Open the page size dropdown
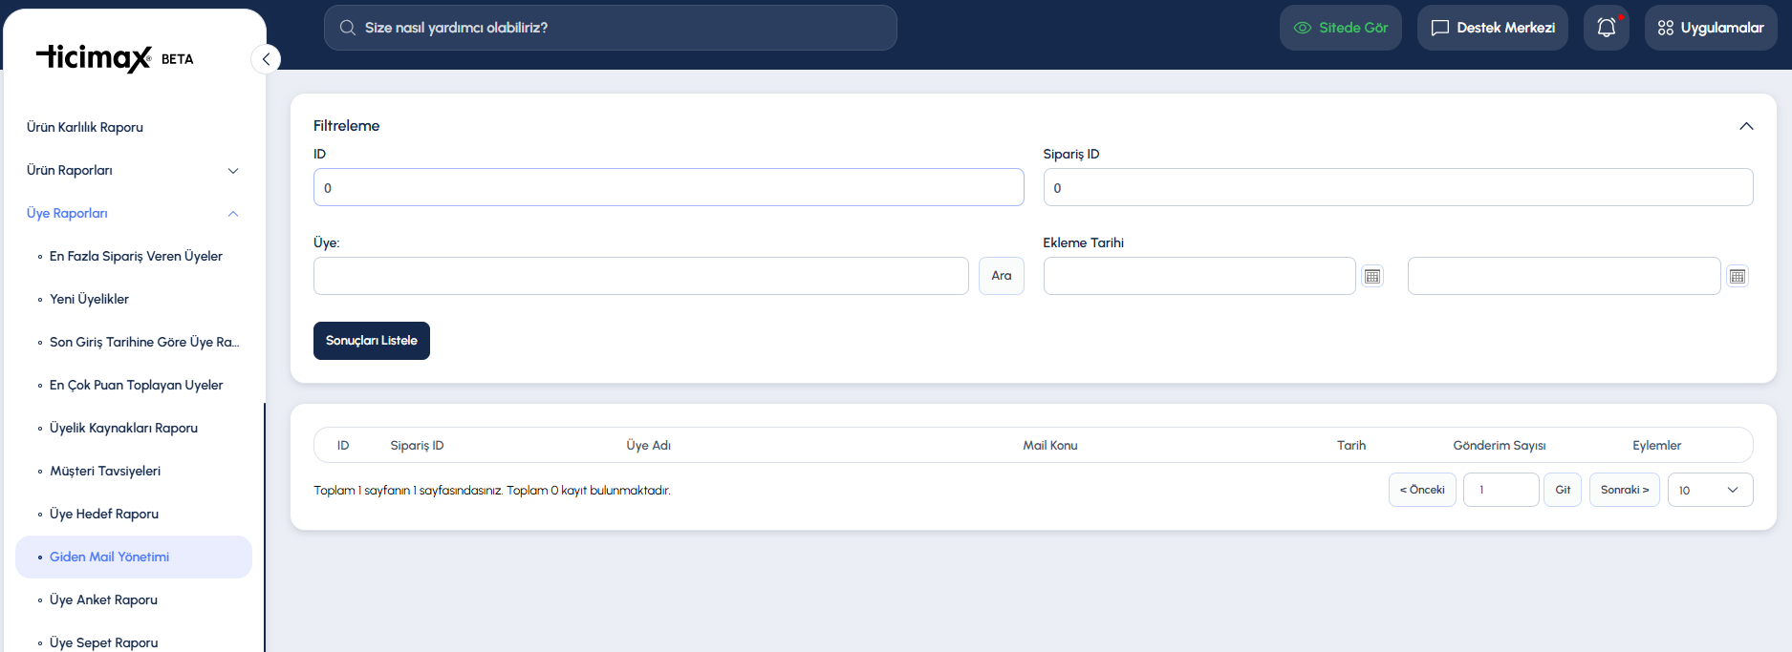 pyautogui.click(x=1710, y=490)
